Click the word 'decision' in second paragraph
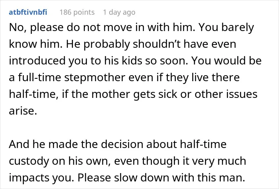279x189 pixels. 122,144
